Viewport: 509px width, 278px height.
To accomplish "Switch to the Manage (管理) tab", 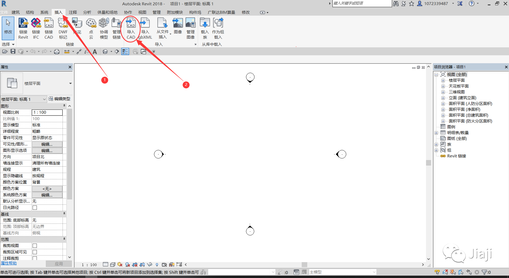I will coord(157,12).
